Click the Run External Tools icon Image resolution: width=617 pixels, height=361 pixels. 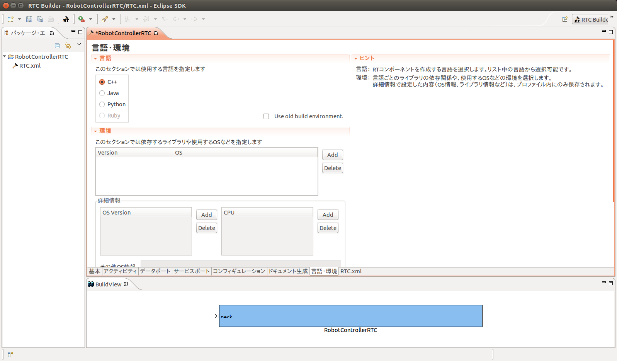(81, 19)
